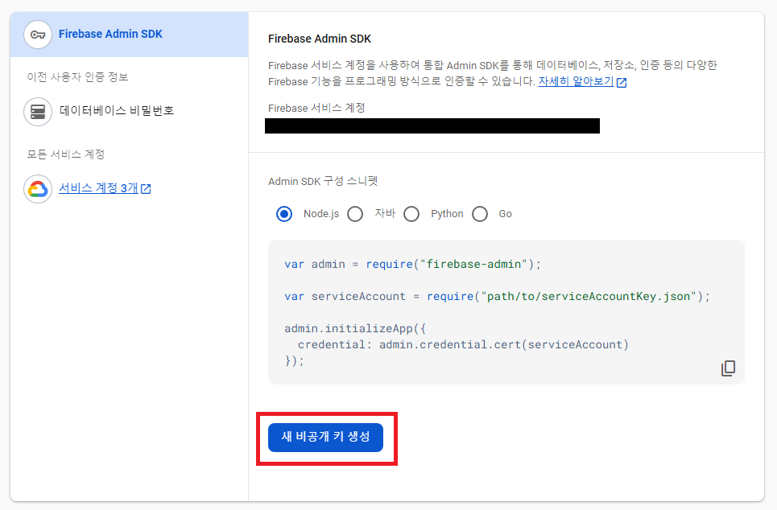
Task: Click the Google Cloud logo icon
Action: coord(38,189)
